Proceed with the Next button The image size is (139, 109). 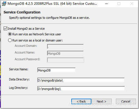(x=102, y=101)
